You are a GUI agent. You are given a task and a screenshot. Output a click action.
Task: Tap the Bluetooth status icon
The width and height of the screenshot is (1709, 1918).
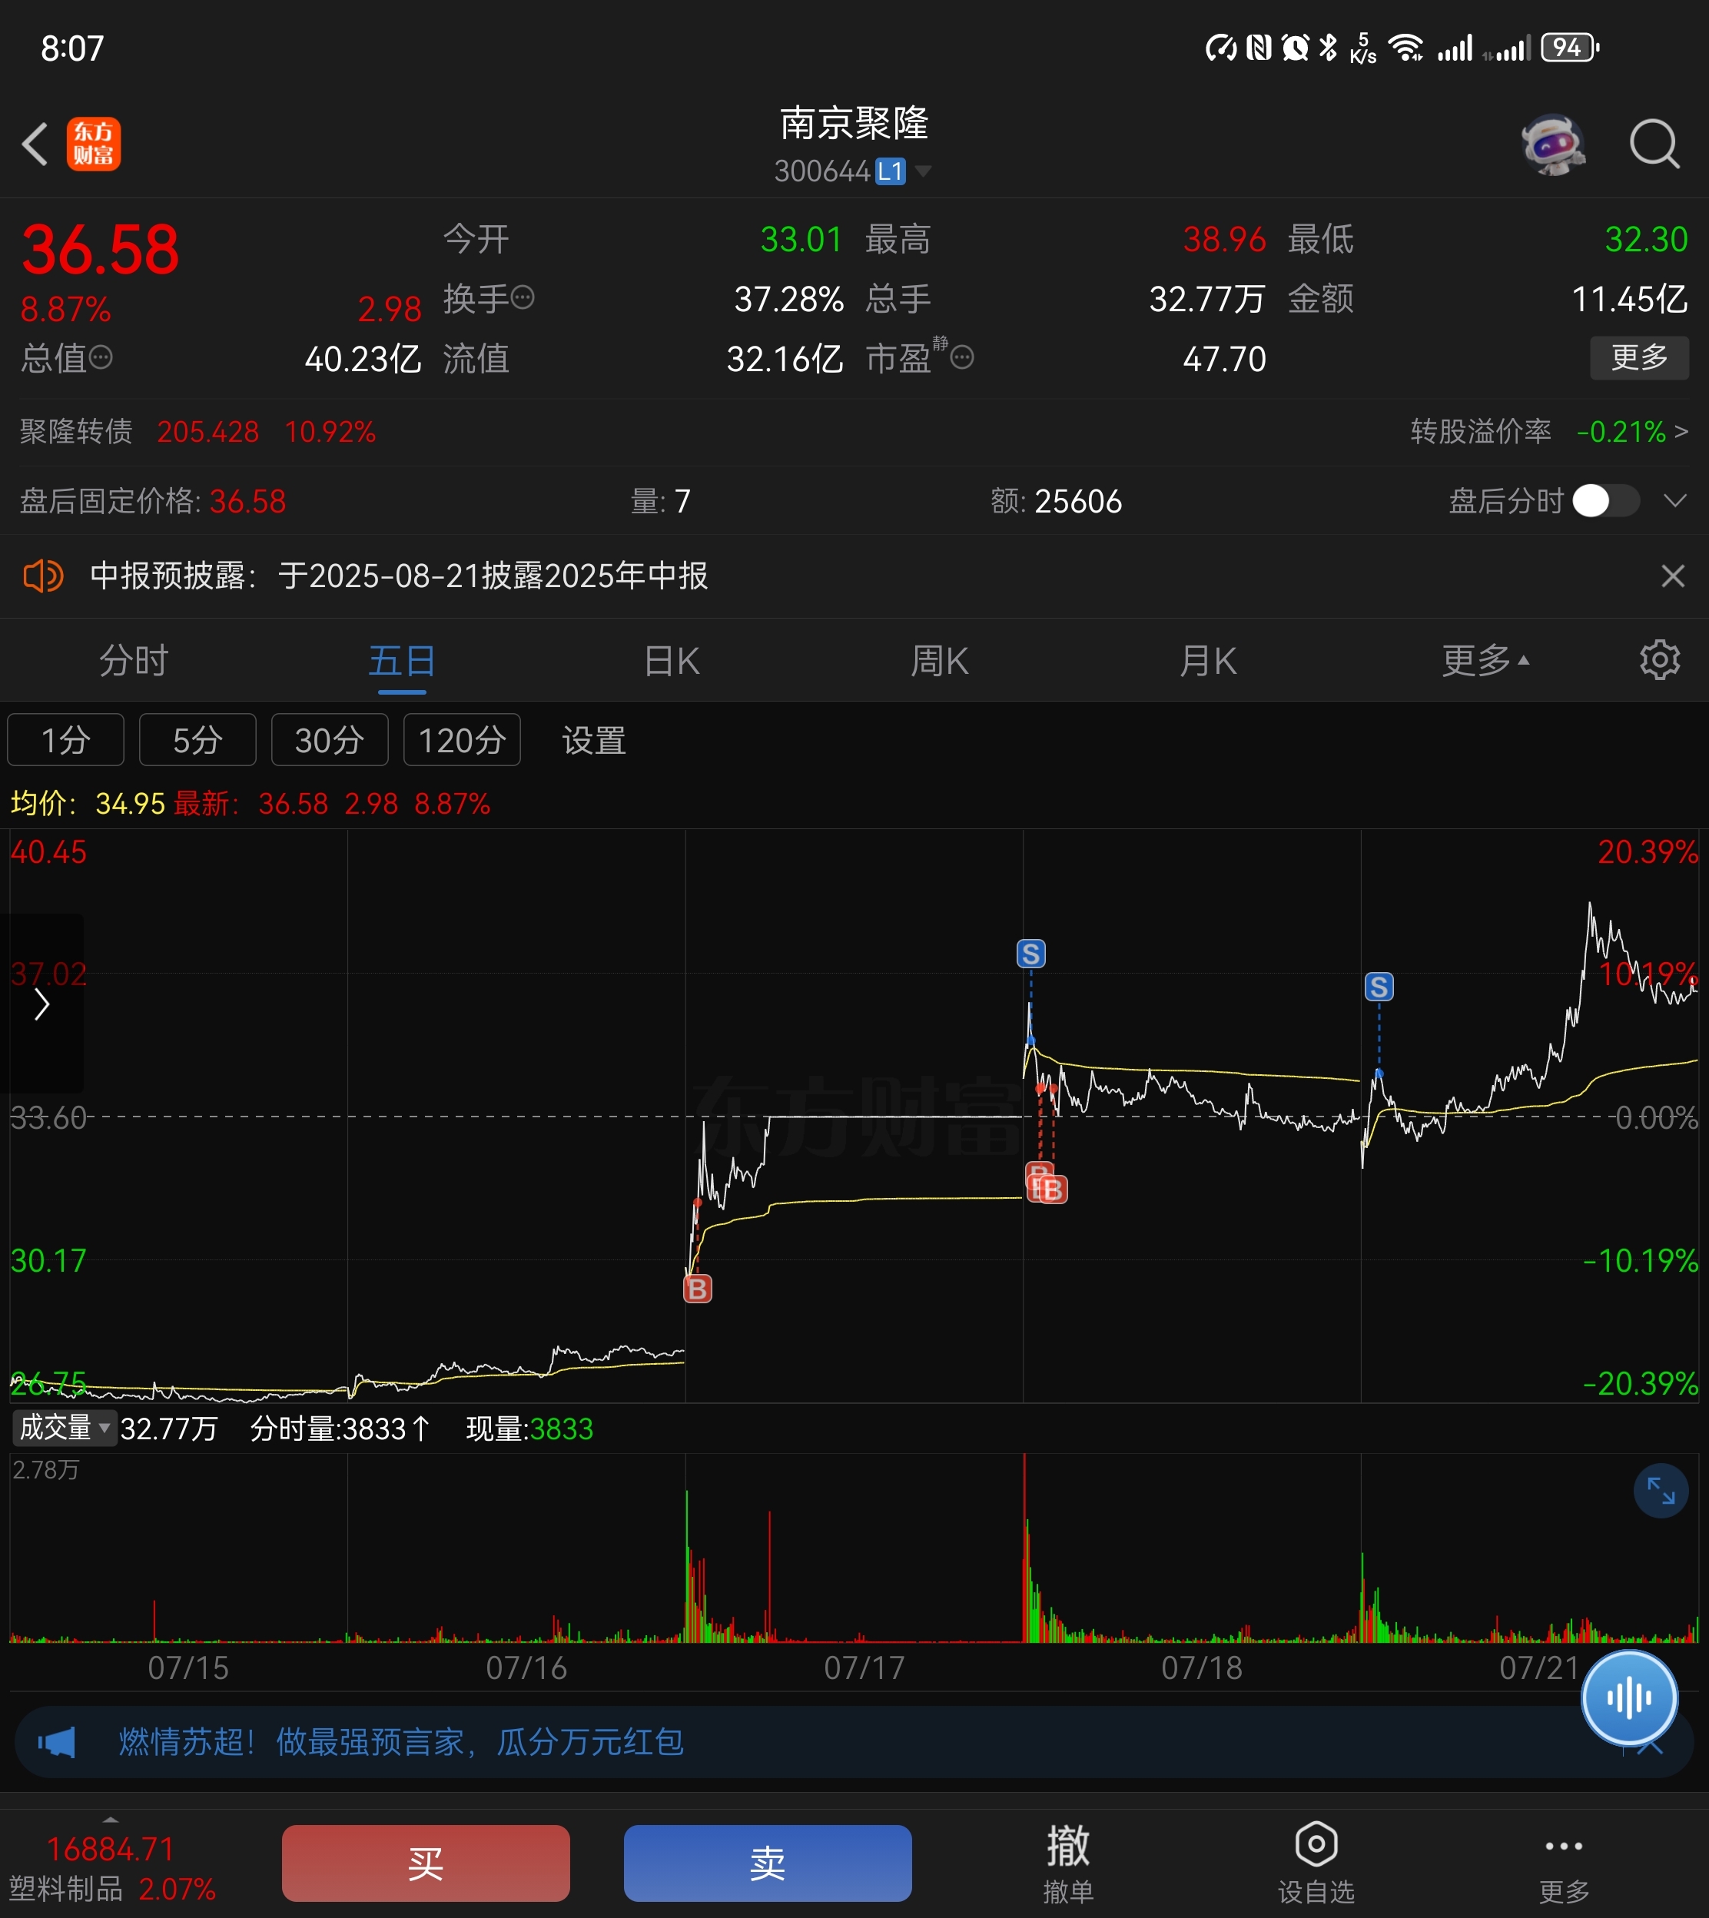[x=1328, y=47]
